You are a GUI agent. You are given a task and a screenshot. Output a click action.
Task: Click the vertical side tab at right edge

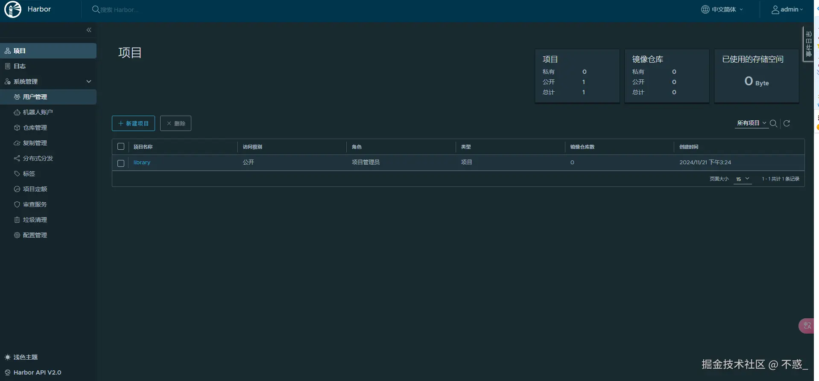click(x=808, y=44)
